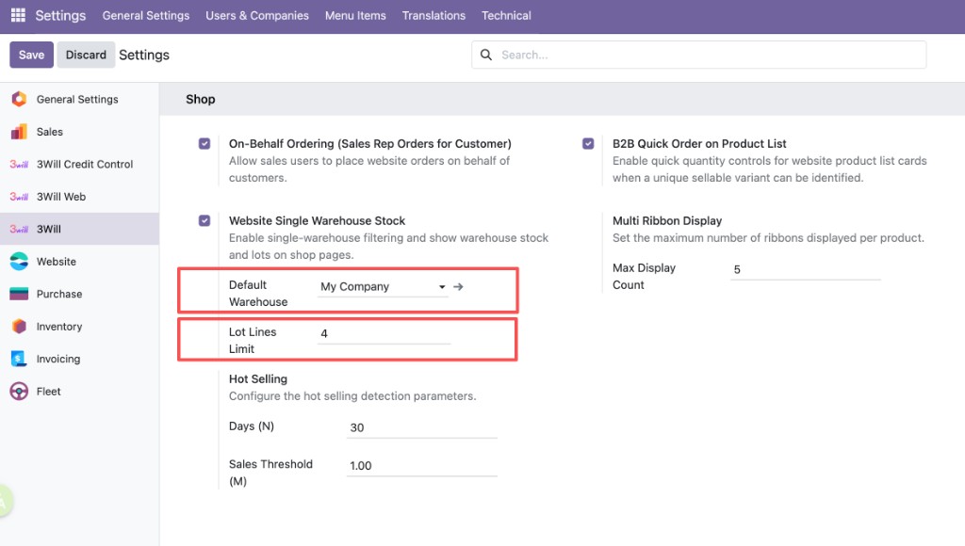Click the Sales Threshold (M) field
This screenshot has height=546, width=965.
(421, 465)
